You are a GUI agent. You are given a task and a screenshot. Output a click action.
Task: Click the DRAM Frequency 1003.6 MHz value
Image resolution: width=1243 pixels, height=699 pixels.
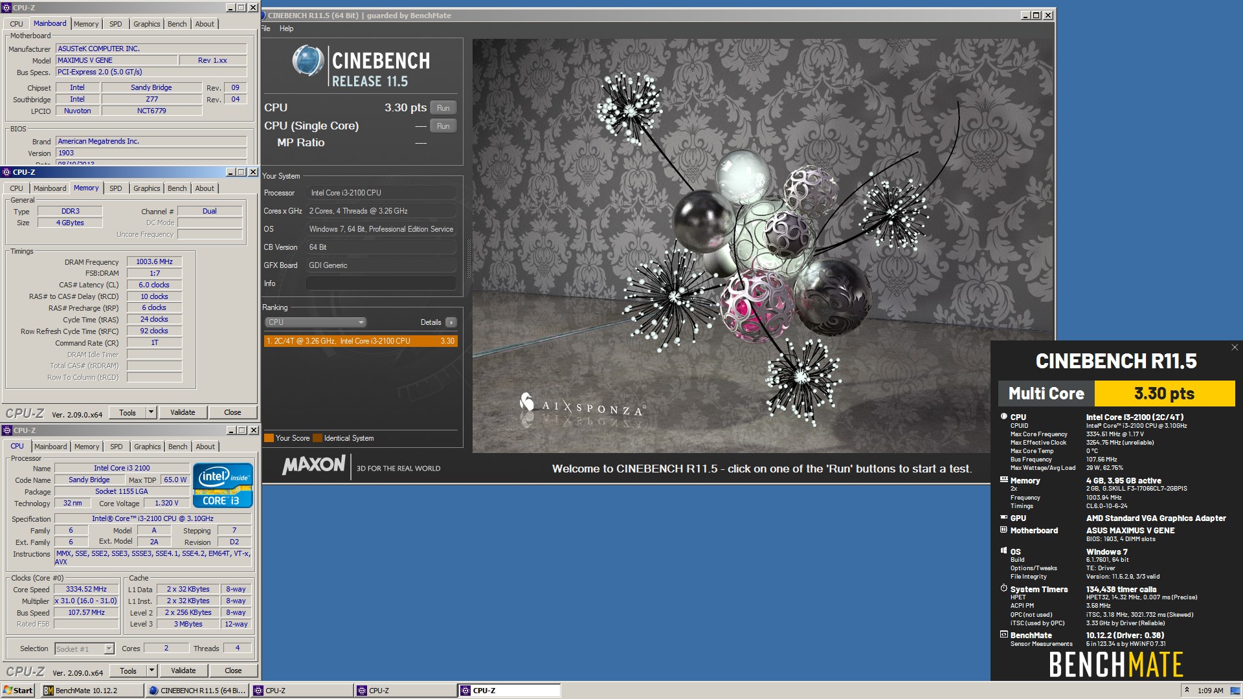(154, 261)
